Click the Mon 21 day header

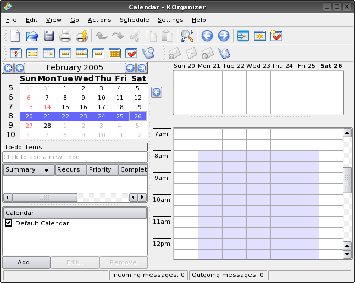209,66
